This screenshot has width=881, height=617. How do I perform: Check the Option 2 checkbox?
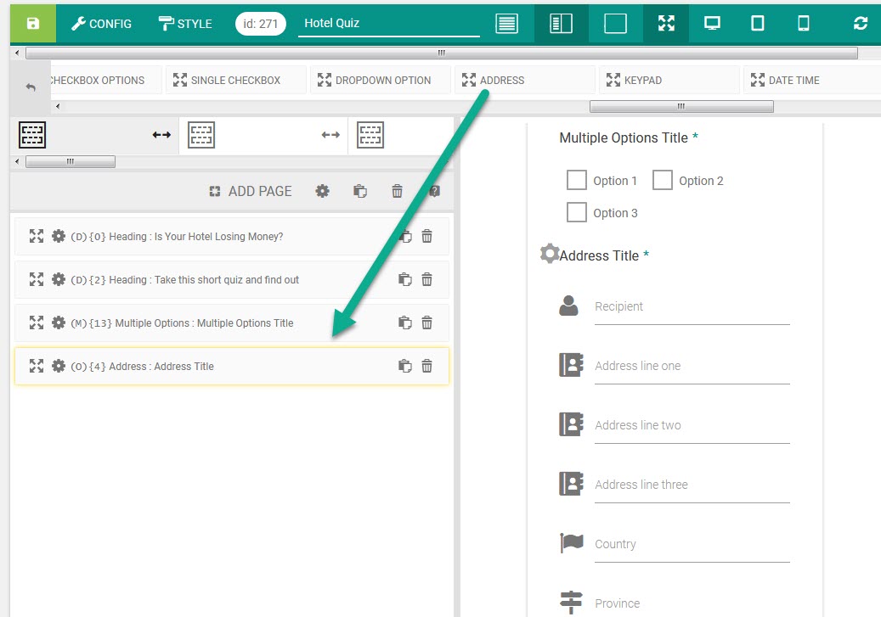[x=663, y=180]
